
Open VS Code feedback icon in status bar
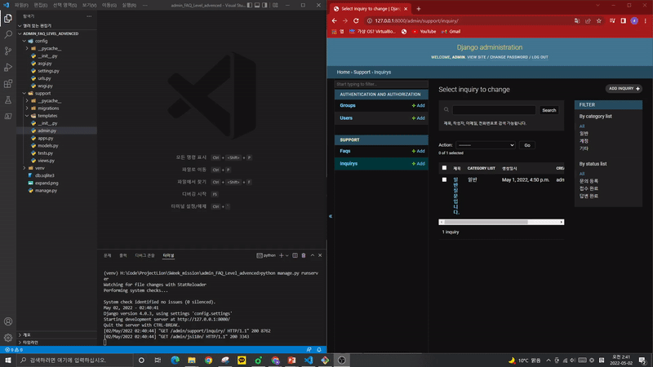(309, 350)
